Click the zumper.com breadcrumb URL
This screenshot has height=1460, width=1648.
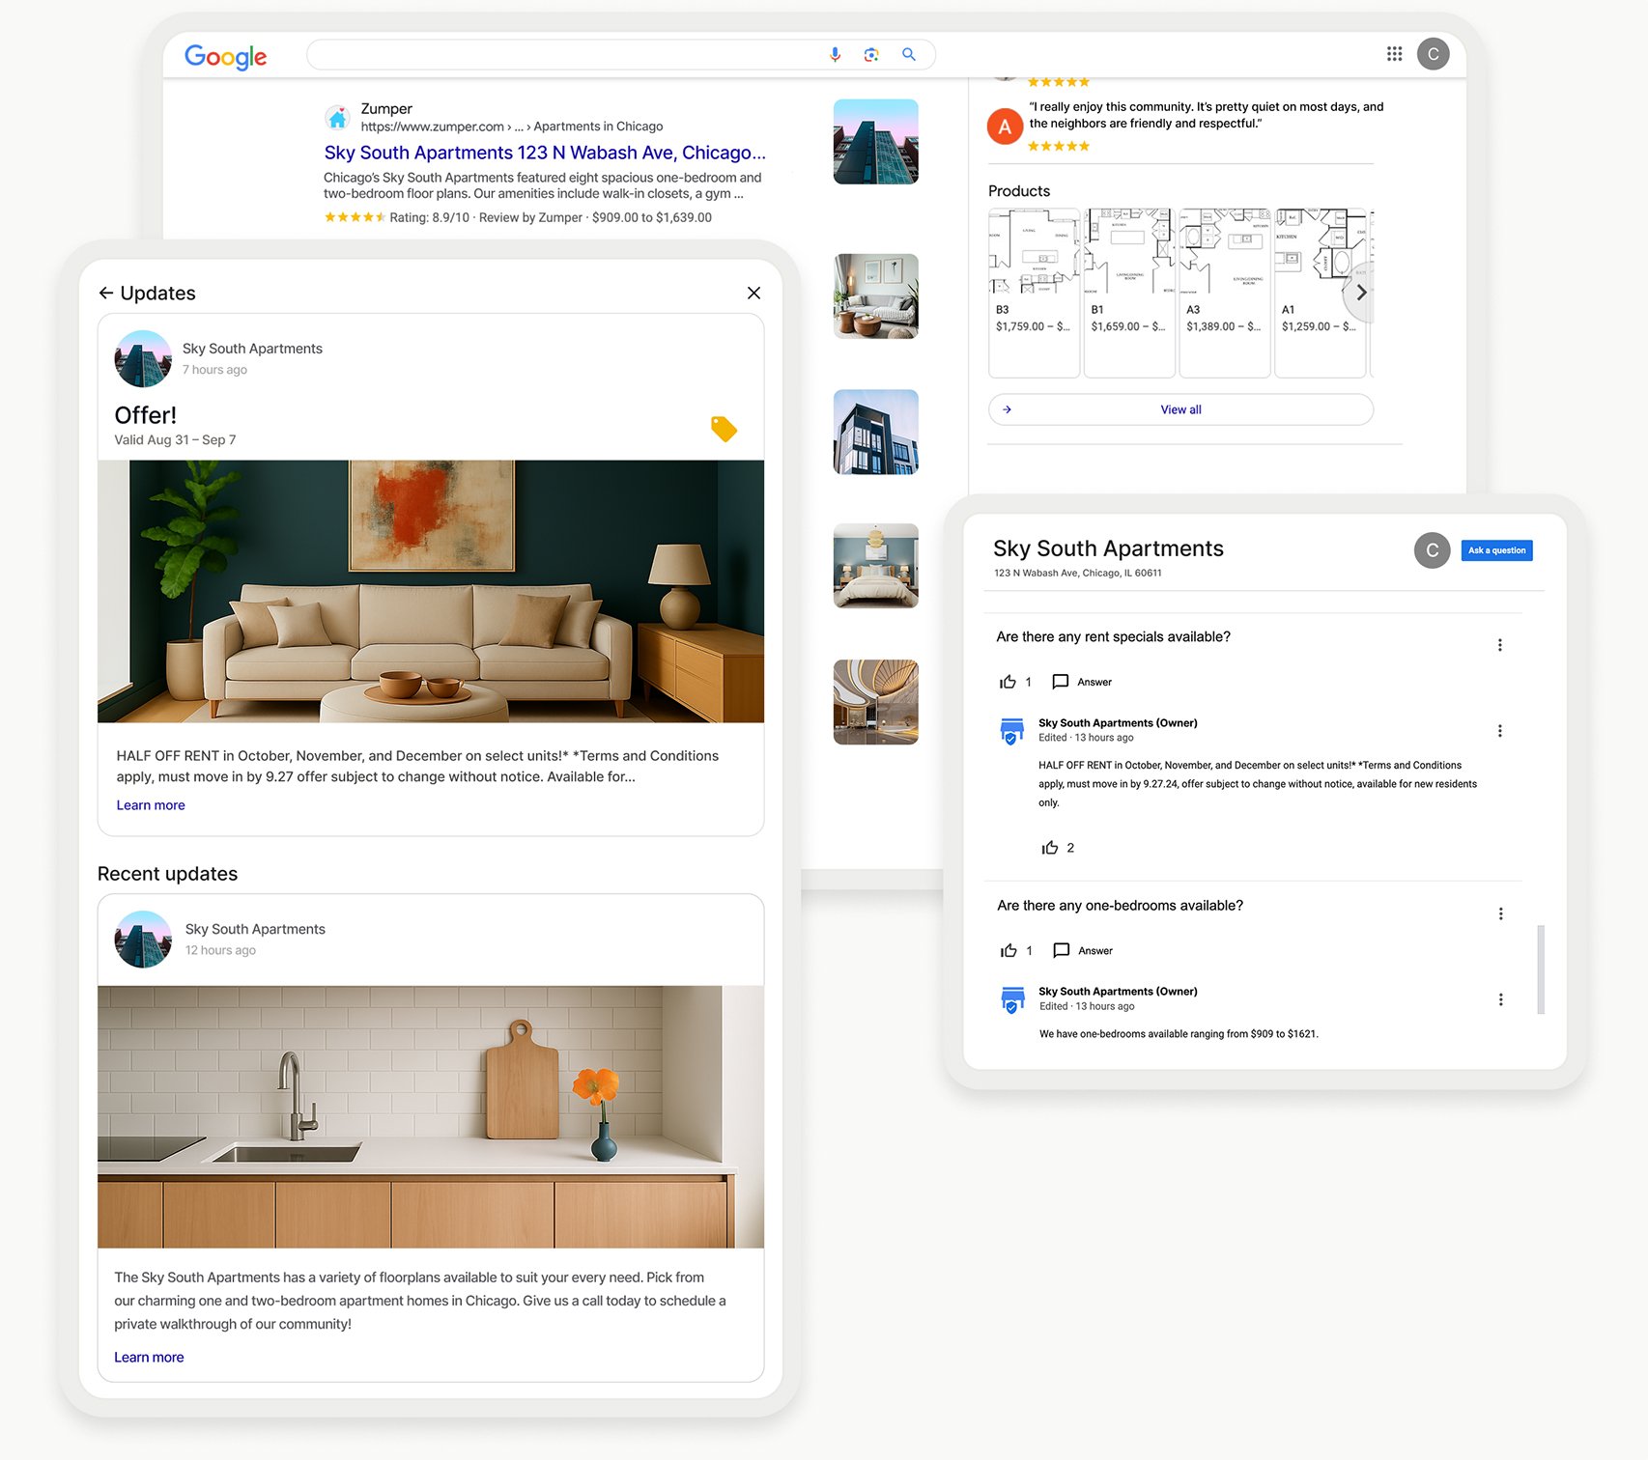coord(512,126)
